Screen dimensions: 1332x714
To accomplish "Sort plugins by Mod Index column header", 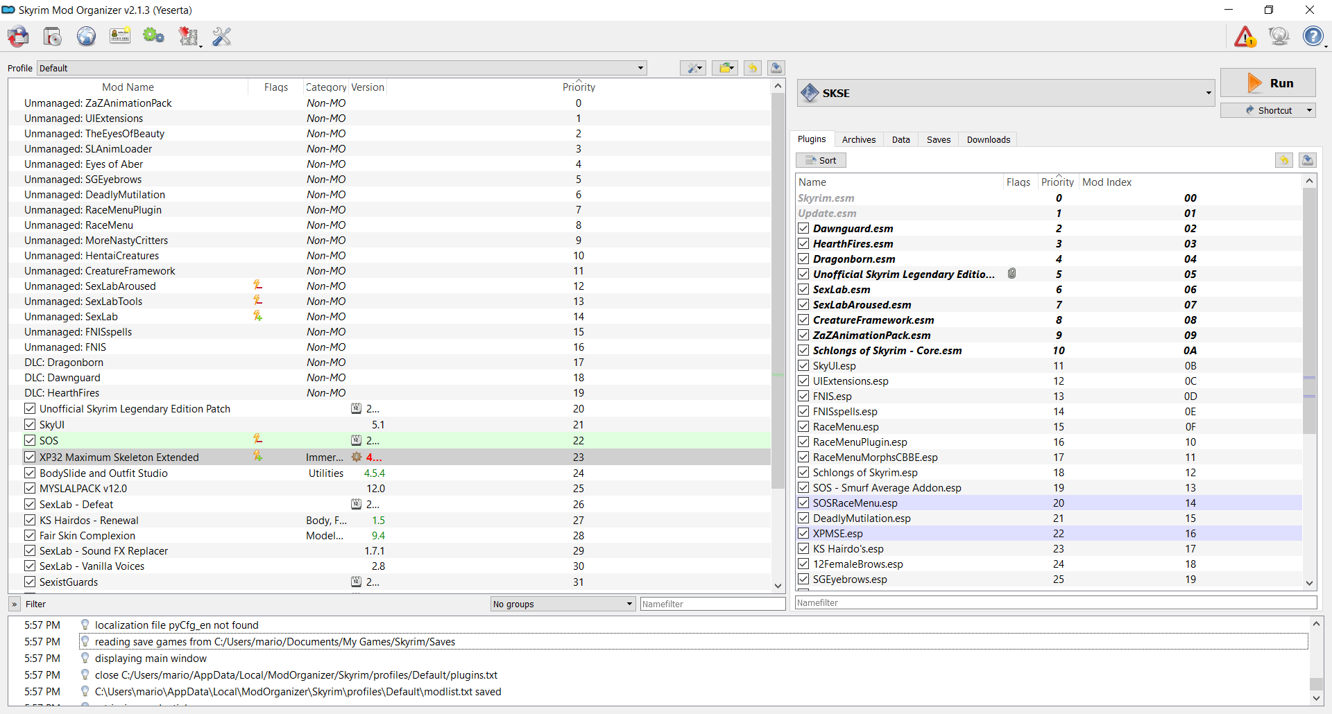I will pos(1107,182).
